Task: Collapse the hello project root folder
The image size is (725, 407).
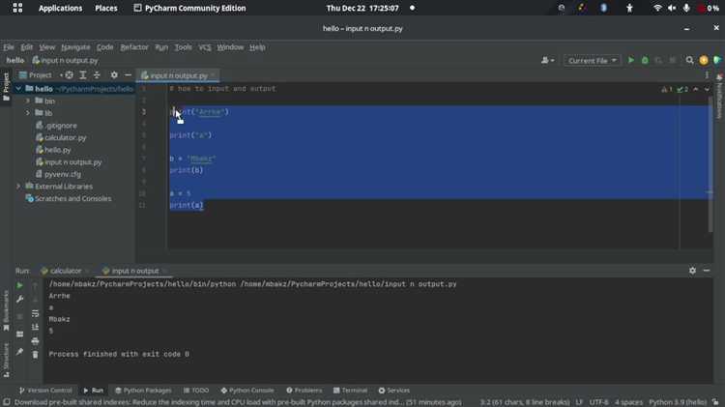Action: click(x=18, y=88)
